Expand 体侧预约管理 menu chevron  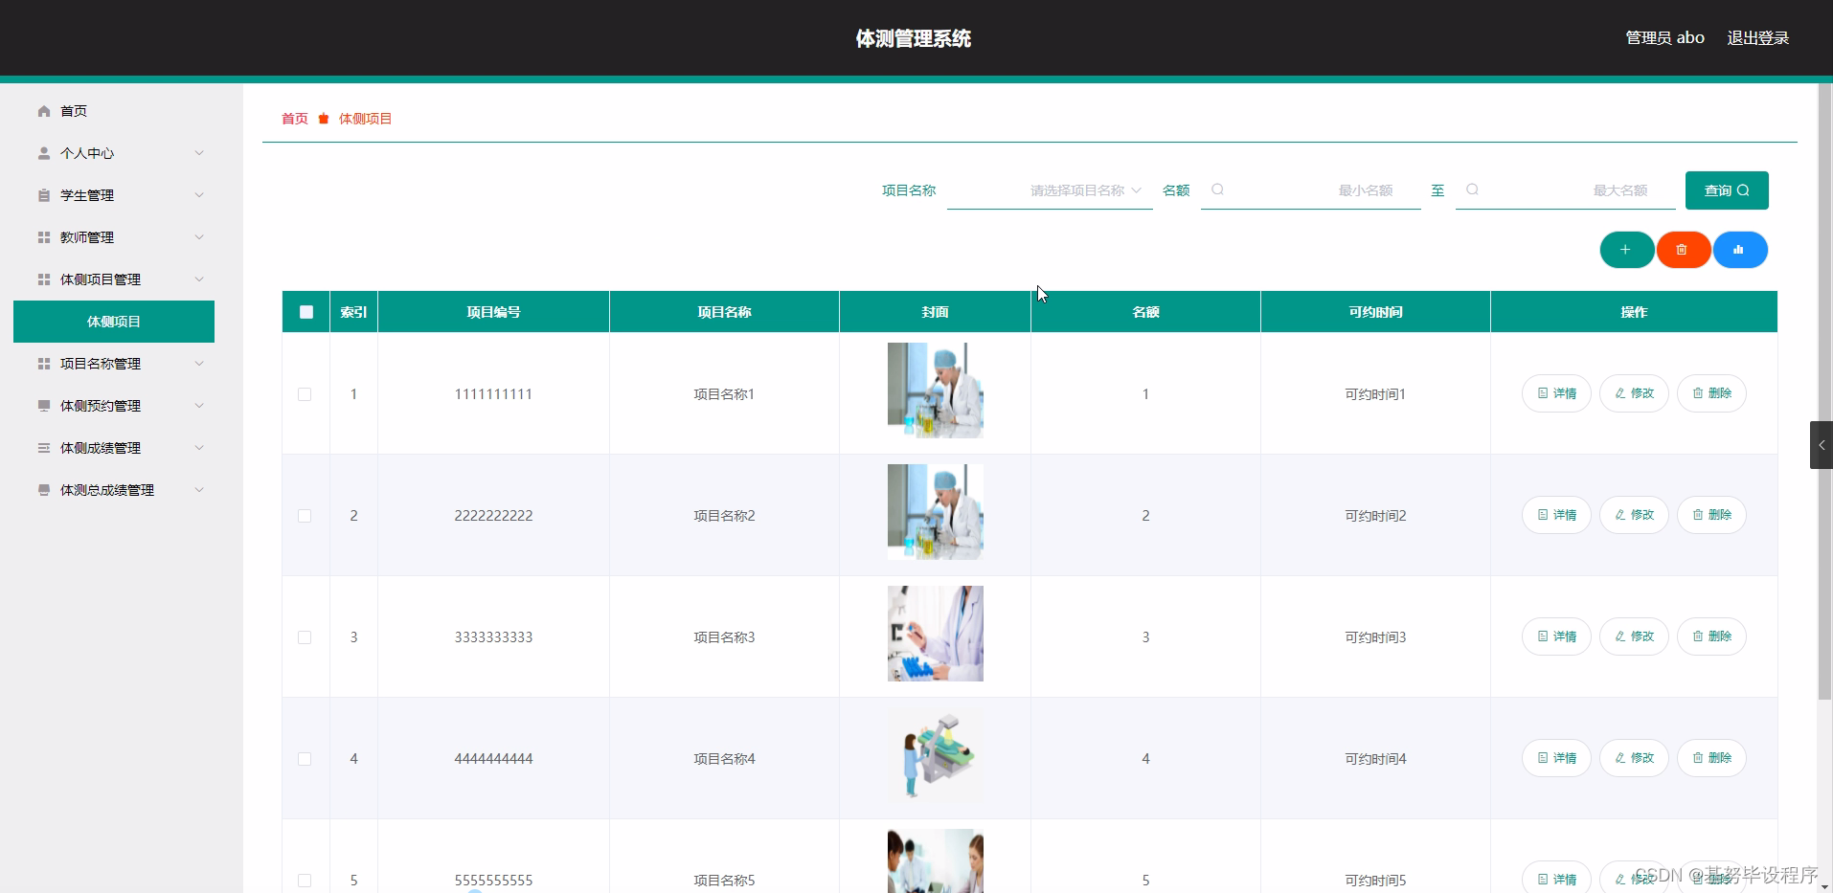(x=199, y=406)
